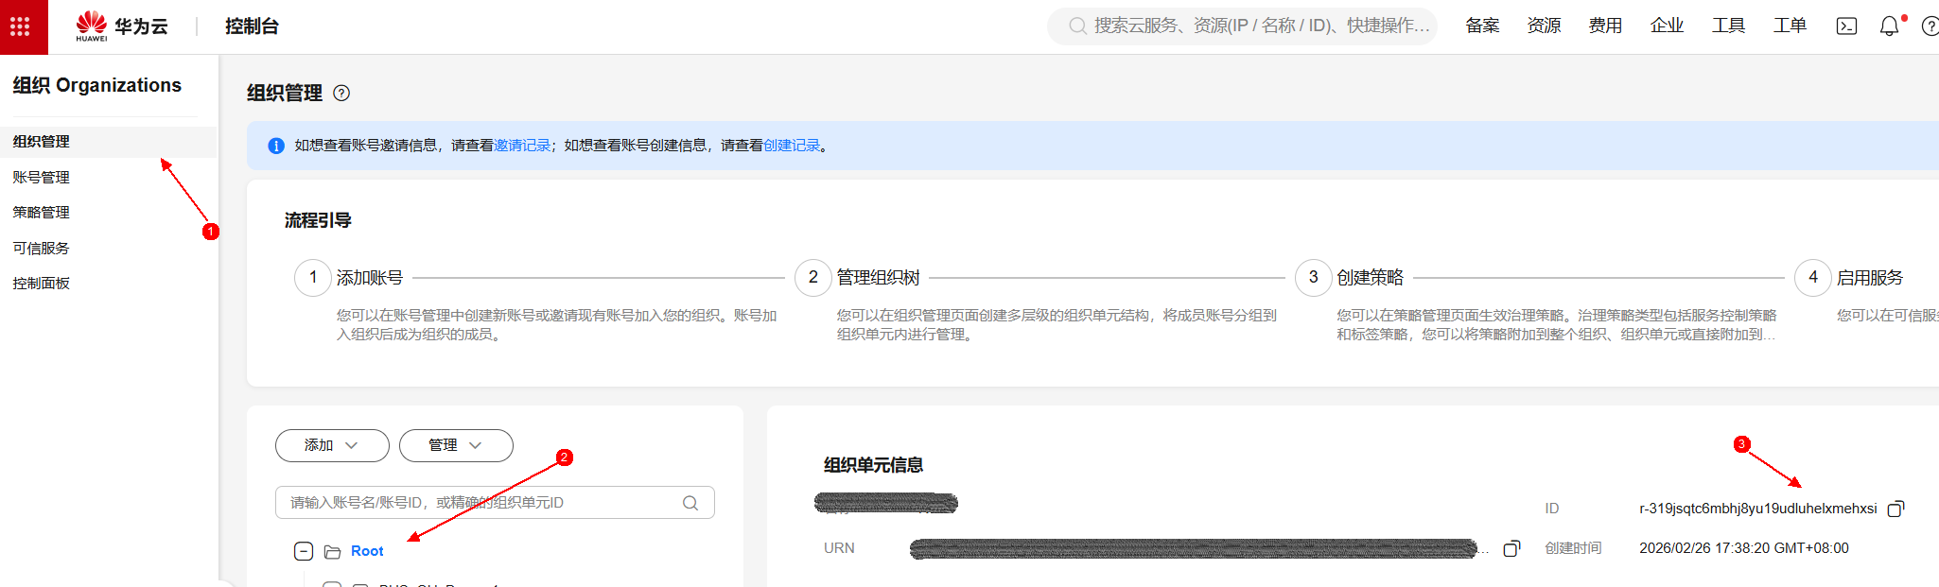This screenshot has width=1939, height=587.
Task: Click the Huawei Cloud logo
Action: pos(122,26)
